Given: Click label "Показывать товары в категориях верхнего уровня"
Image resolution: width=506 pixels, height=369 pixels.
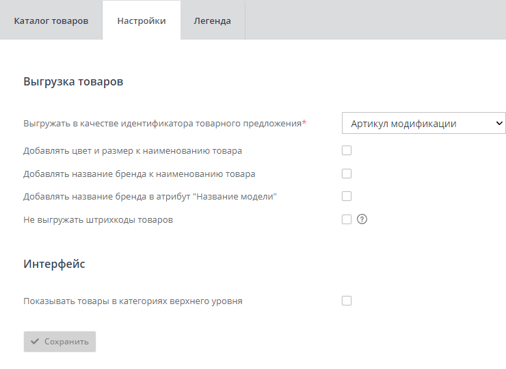Looking at the screenshot, I should tap(133, 301).
